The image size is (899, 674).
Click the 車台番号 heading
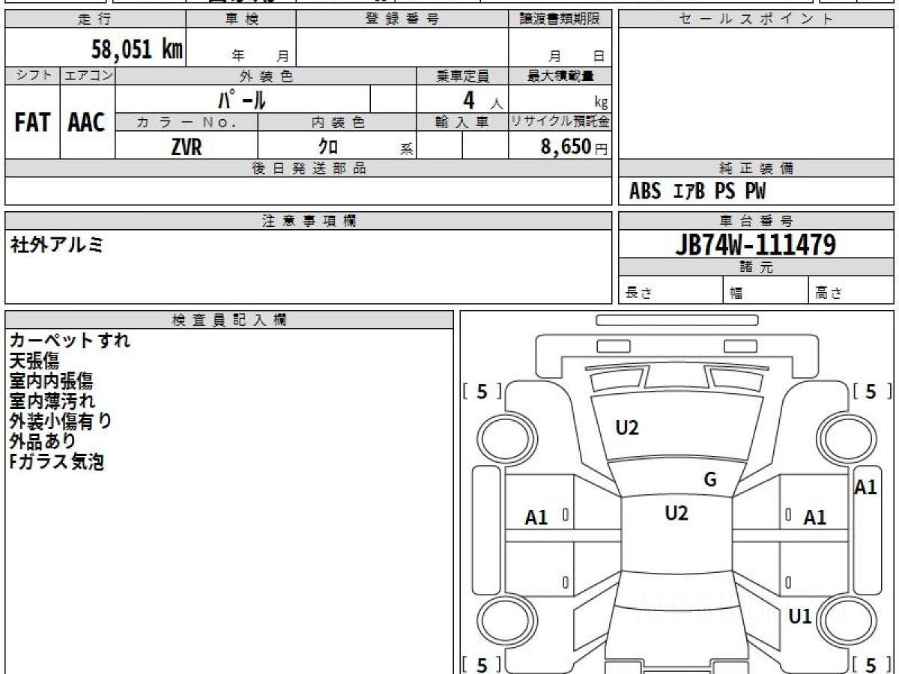(x=756, y=221)
